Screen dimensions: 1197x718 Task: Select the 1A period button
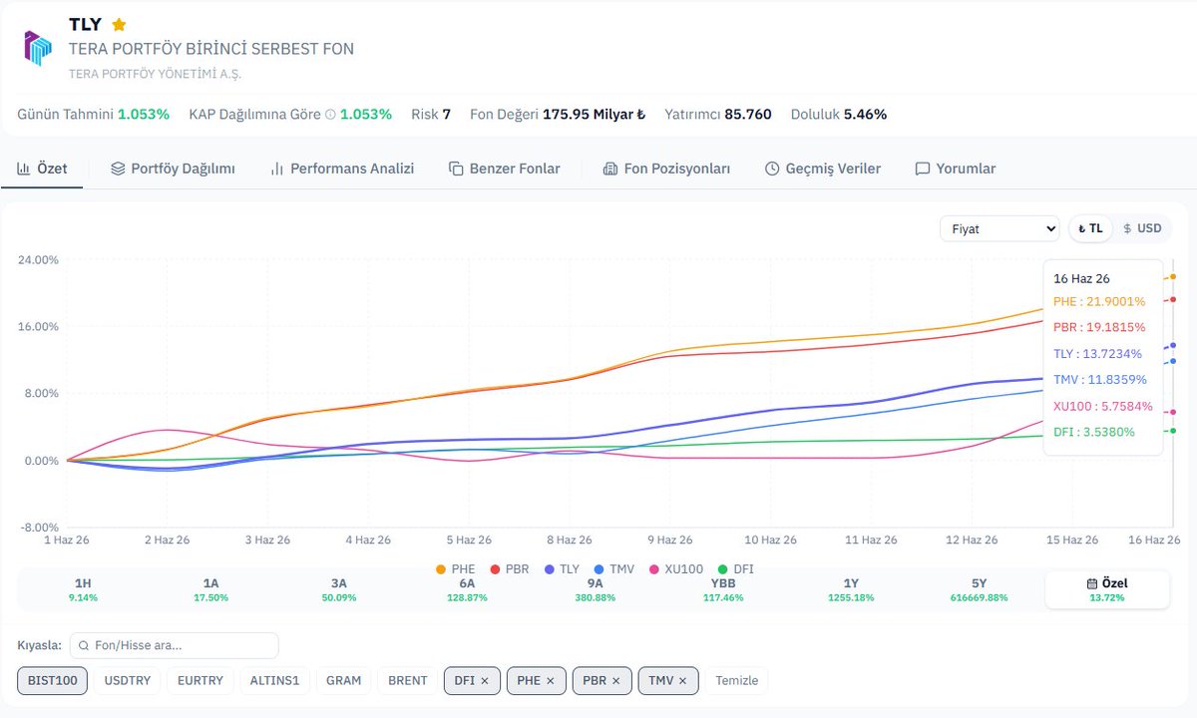click(x=211, y=589)
